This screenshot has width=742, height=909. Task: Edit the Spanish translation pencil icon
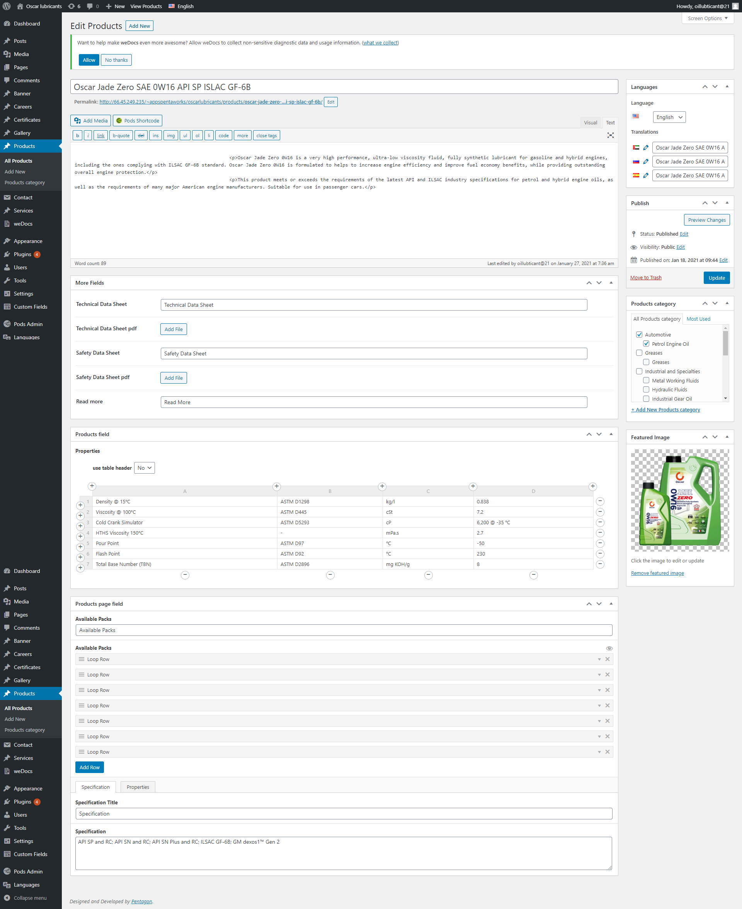tap(646, 175)
